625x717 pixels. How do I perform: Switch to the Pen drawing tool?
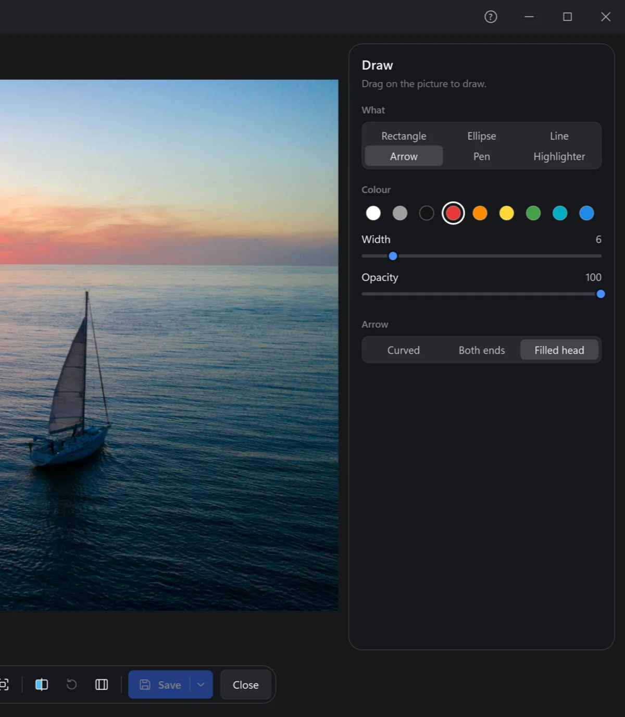click(482, 156)
